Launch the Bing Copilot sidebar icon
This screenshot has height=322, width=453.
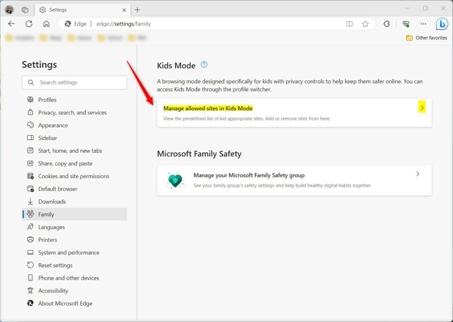coord(442,24)
